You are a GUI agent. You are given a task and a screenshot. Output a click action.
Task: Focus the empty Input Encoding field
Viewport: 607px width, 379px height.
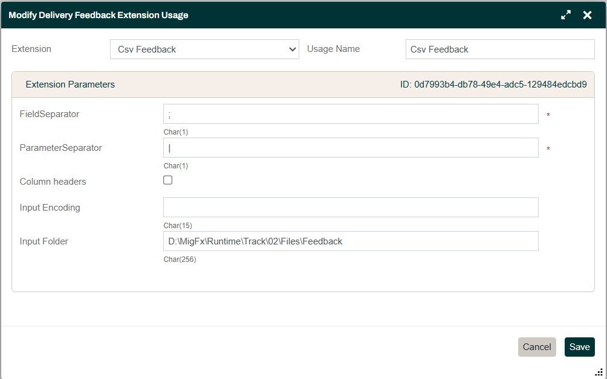351,207
